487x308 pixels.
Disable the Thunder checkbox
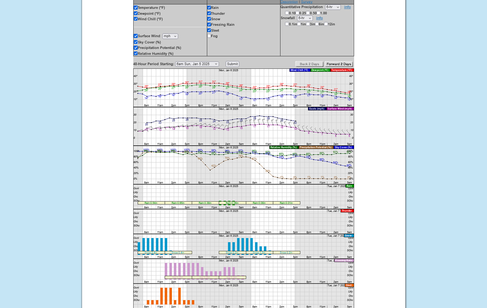209,13
